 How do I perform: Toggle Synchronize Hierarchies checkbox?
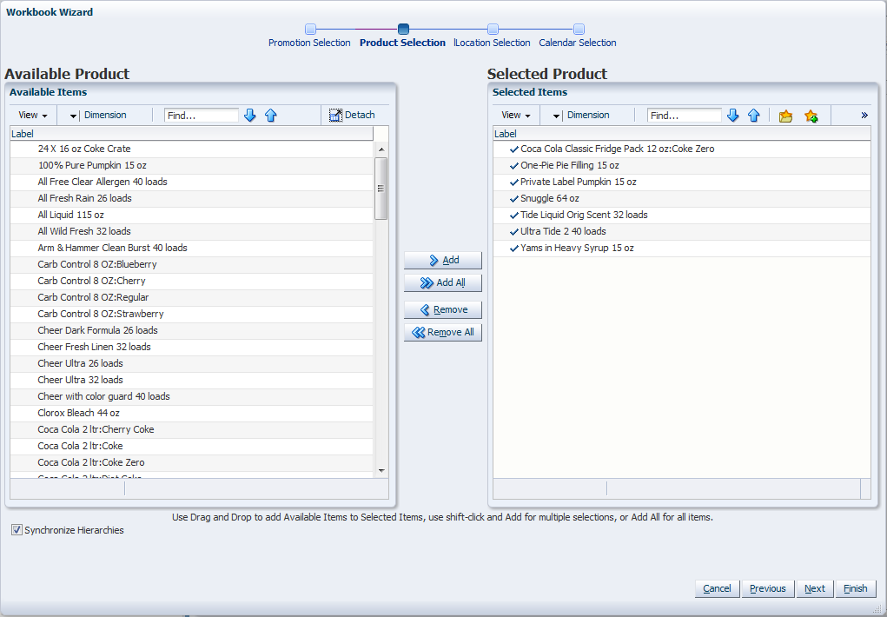[x=17, y=530]
